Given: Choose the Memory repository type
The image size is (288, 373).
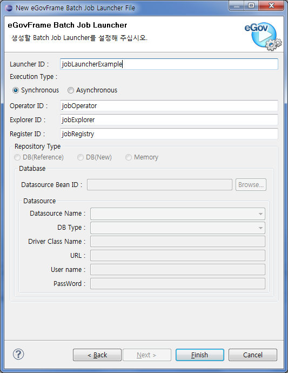Looking at the screenshot, I should click(142, 157).
